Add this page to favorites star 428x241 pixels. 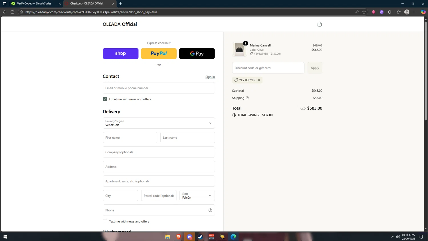click(364, 12)
